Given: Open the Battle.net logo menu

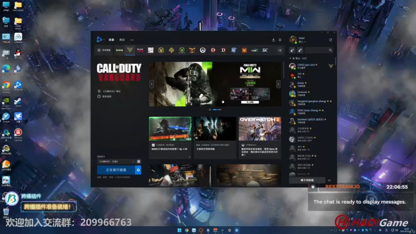Looking at the screenshot, I should pyautogui.click(x=100, y=40).
